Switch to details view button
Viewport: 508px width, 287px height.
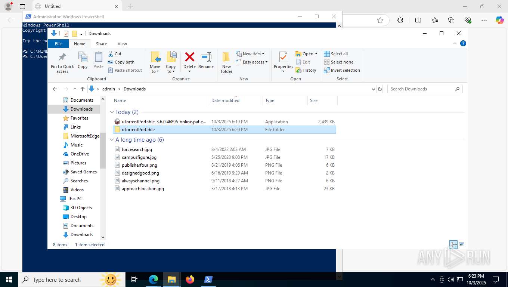point(453,244)
